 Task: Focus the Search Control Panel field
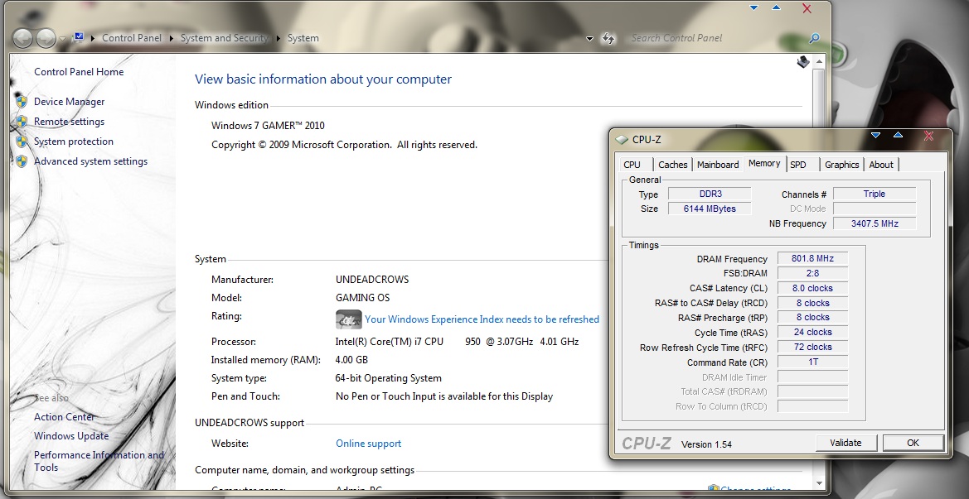pos(717,38)
